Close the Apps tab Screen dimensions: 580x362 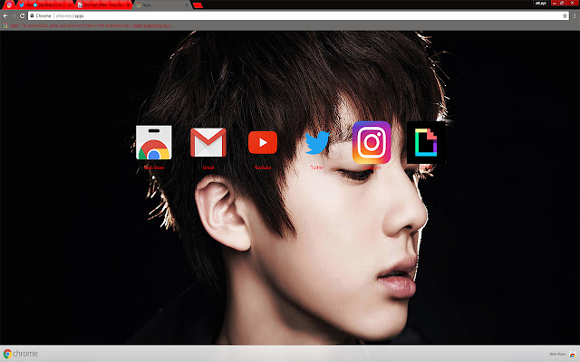(187, 5)
